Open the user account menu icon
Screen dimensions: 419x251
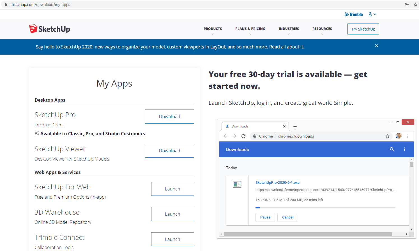(x=372, y=14)
